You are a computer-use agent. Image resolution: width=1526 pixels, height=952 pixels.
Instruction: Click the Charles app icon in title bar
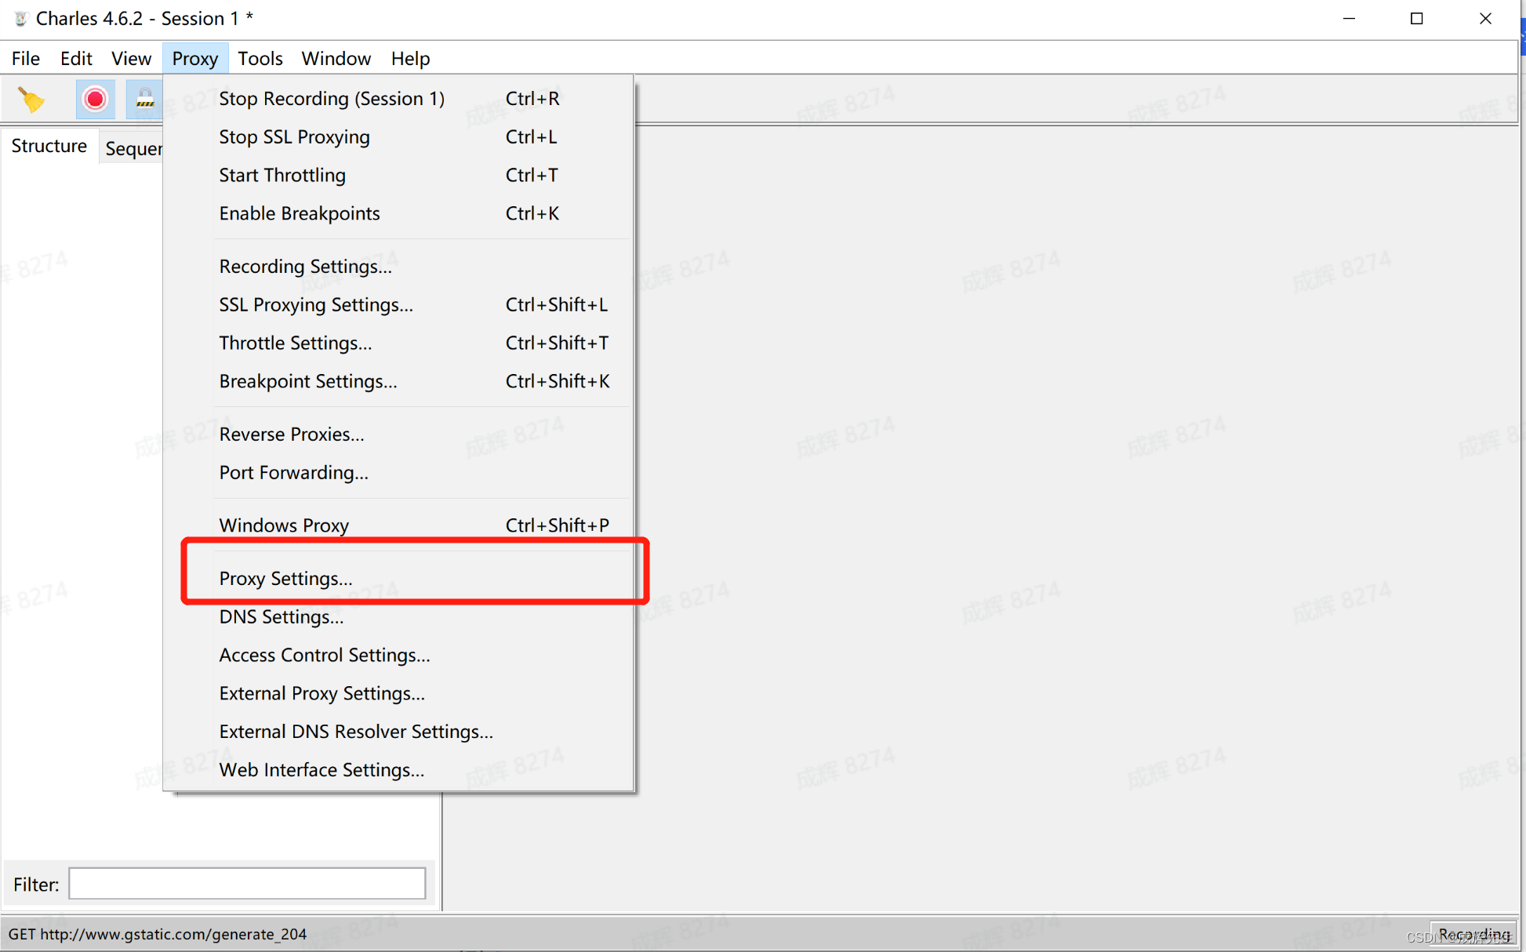(x=20, y=18)
